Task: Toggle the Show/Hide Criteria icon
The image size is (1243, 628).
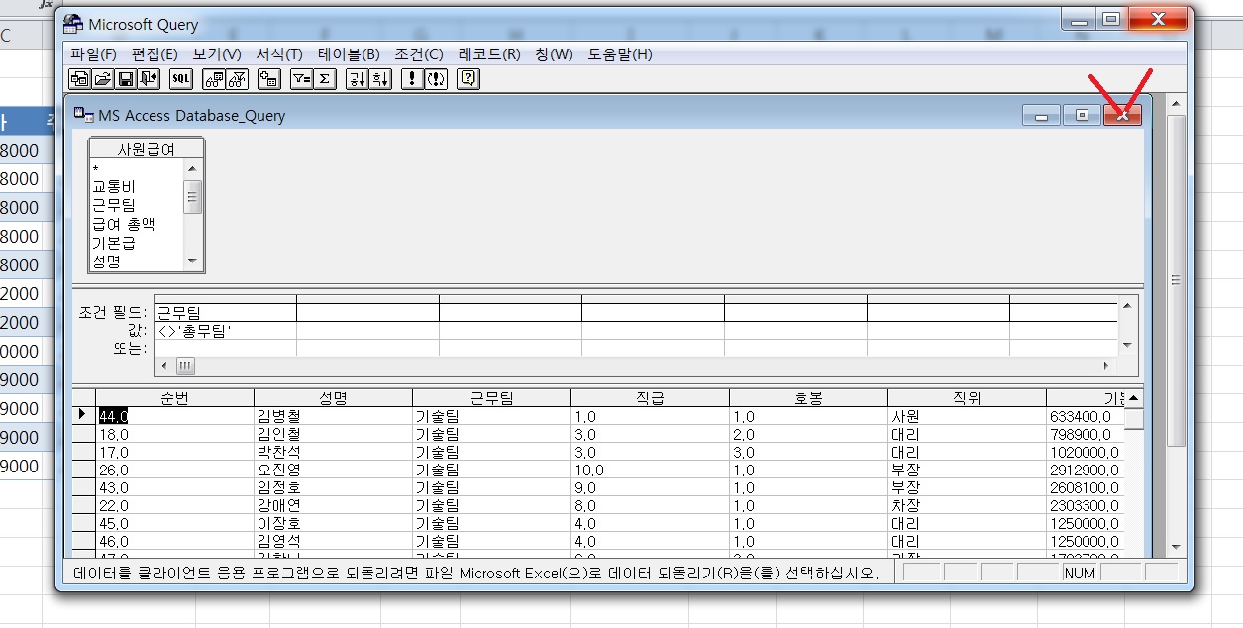Action: point(236,79)
